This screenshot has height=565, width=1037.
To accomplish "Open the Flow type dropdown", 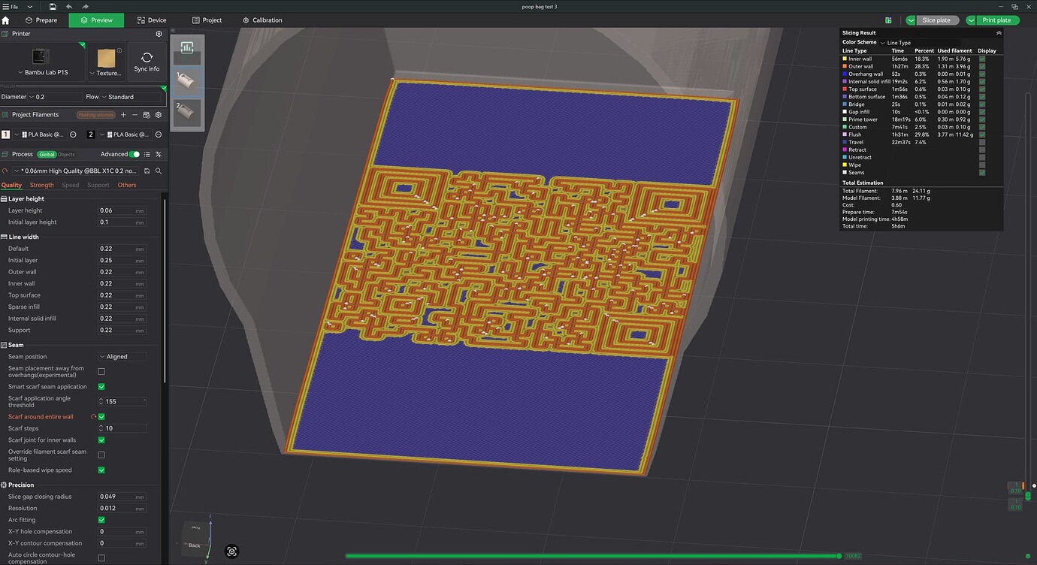I will 132,97.
